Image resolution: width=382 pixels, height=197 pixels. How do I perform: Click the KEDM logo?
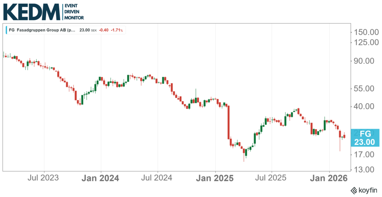pos(32,12)
